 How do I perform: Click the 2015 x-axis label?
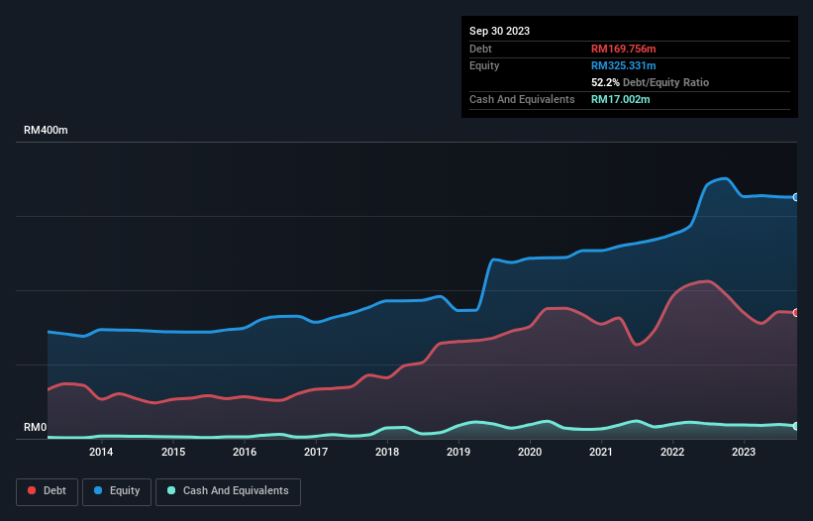tap(173, 452)
